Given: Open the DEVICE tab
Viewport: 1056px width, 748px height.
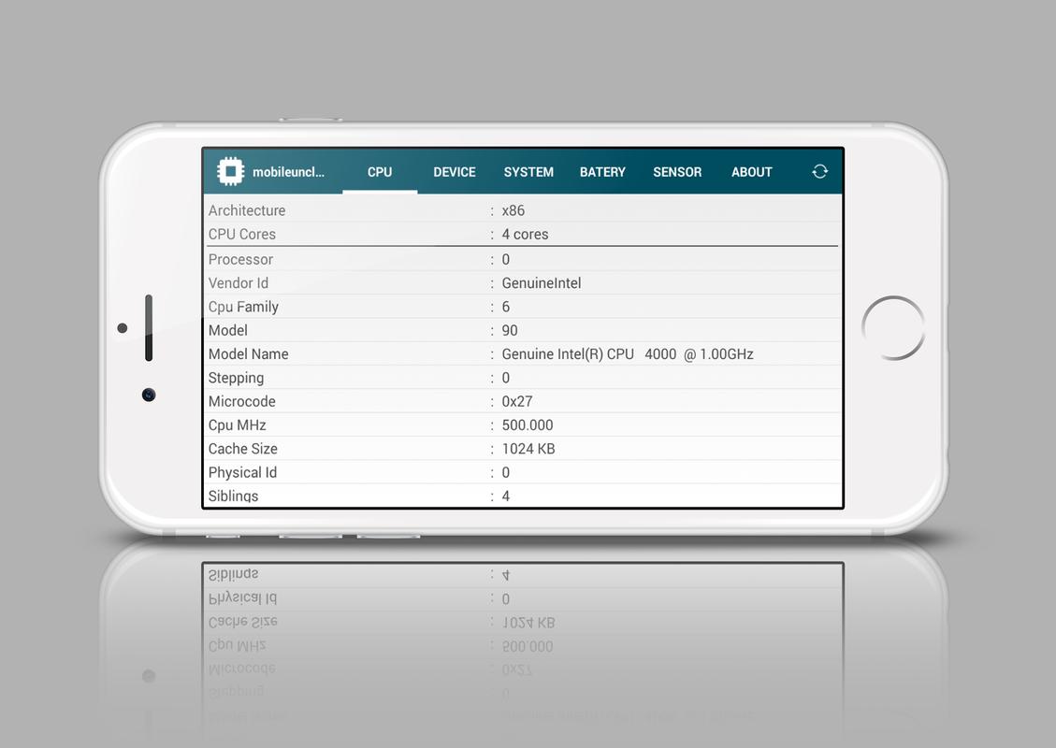Looking at the screenshot, I should pos(455,172).
